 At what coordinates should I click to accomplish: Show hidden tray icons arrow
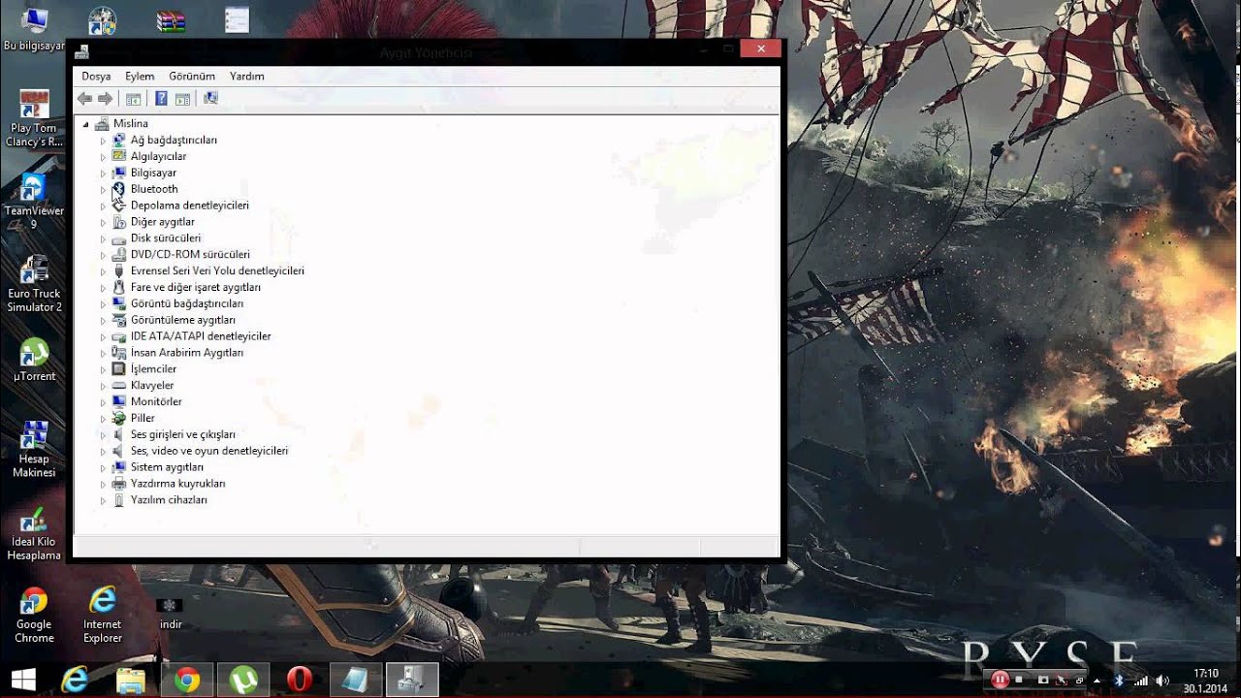[1098, 681]
